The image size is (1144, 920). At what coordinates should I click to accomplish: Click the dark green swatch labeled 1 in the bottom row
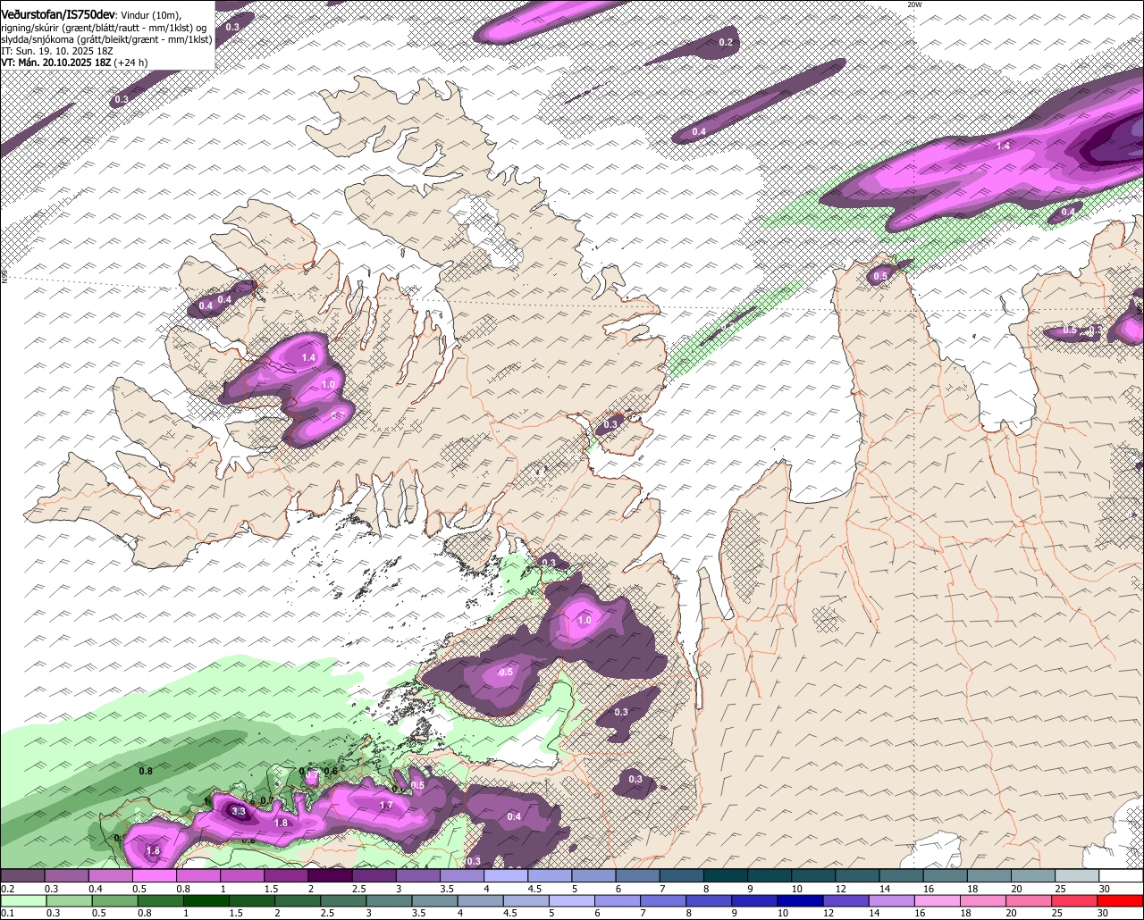click(x=206, y=901)
